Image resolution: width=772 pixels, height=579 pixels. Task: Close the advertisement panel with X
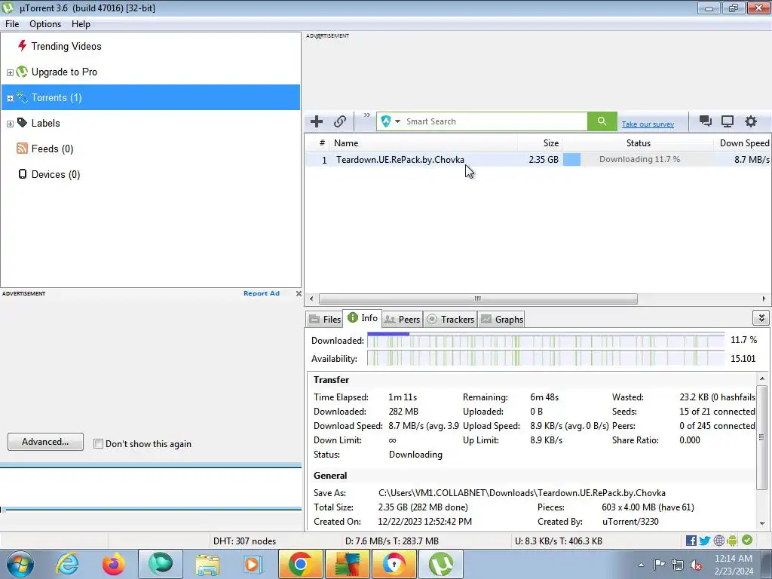point(299,293)
